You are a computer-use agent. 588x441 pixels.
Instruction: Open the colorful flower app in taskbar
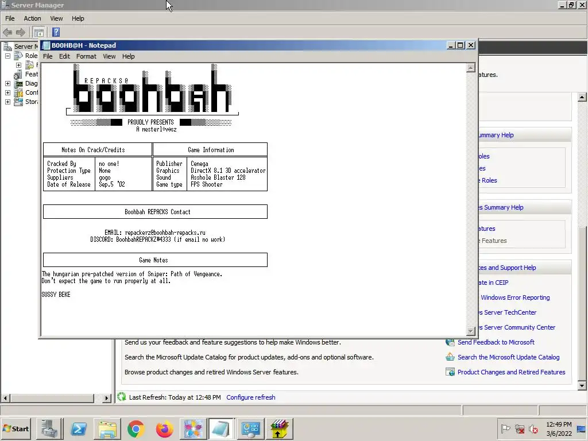coord(193,428)
